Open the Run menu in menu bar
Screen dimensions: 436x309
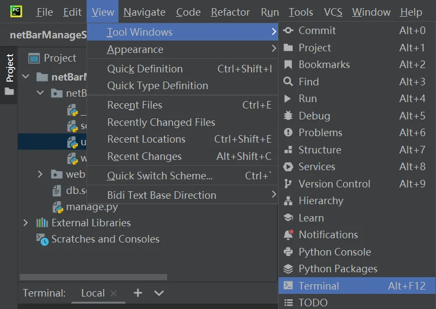[x=270, y=12]
